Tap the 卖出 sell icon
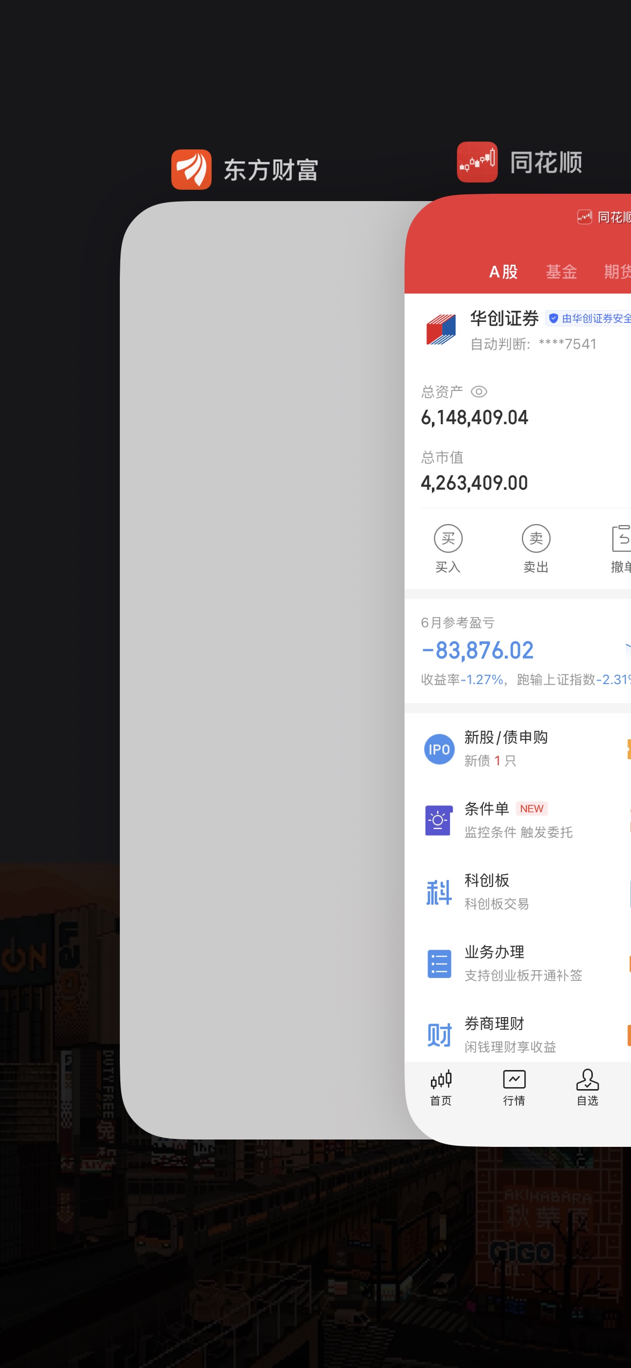This screenshot has width=631, height=1368. 536,539
